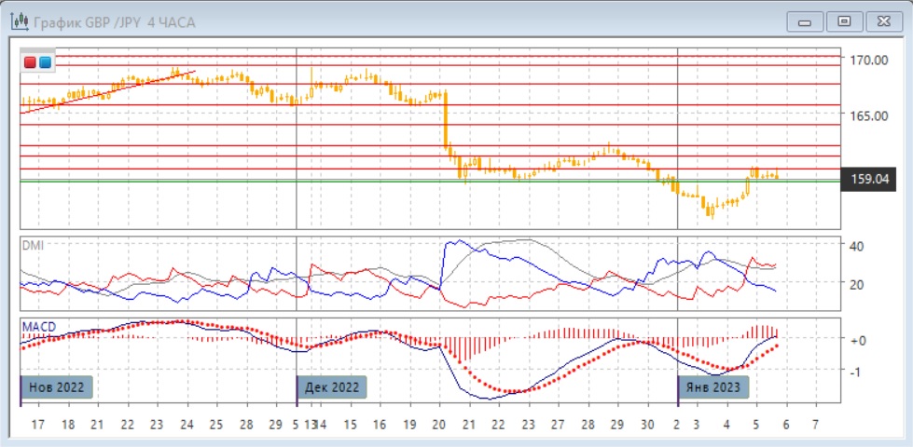Click the Янв 2023 month marker

(x=713, y=387)
